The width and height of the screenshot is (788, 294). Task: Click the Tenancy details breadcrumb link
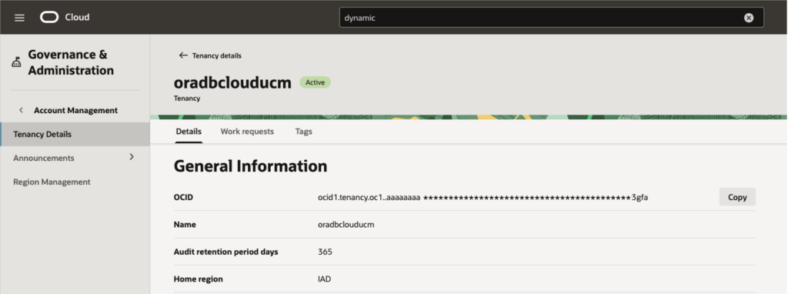pos(216,55)
